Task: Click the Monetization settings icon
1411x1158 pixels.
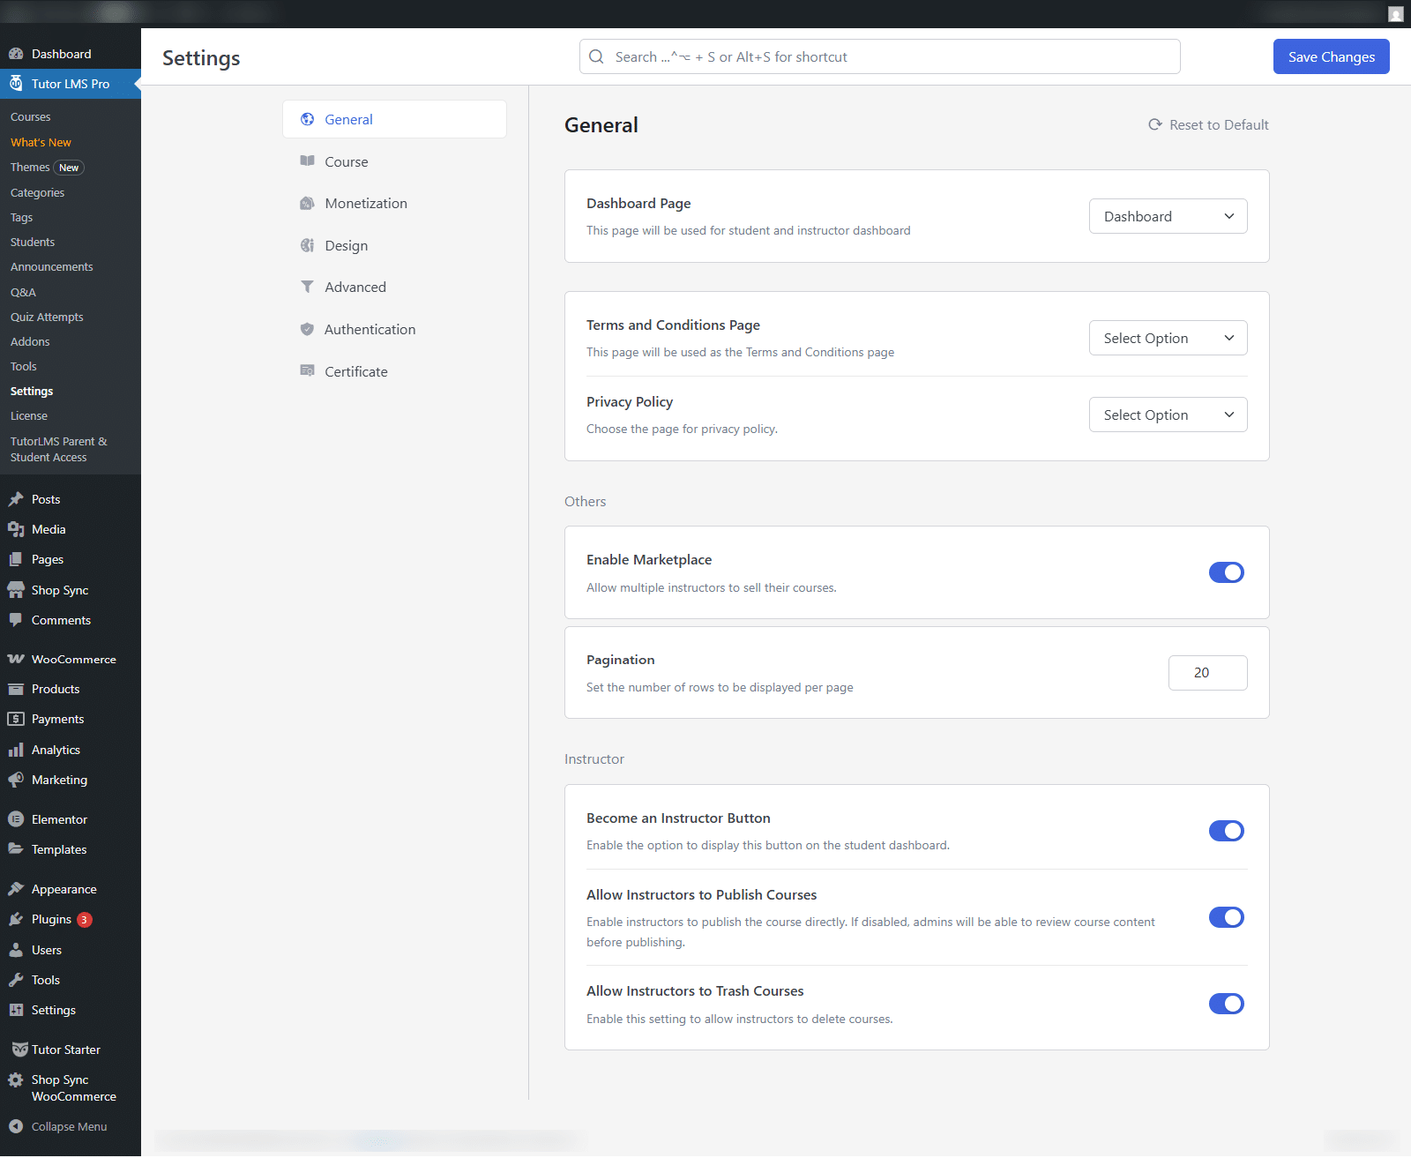Action: [x=307, y=203]
